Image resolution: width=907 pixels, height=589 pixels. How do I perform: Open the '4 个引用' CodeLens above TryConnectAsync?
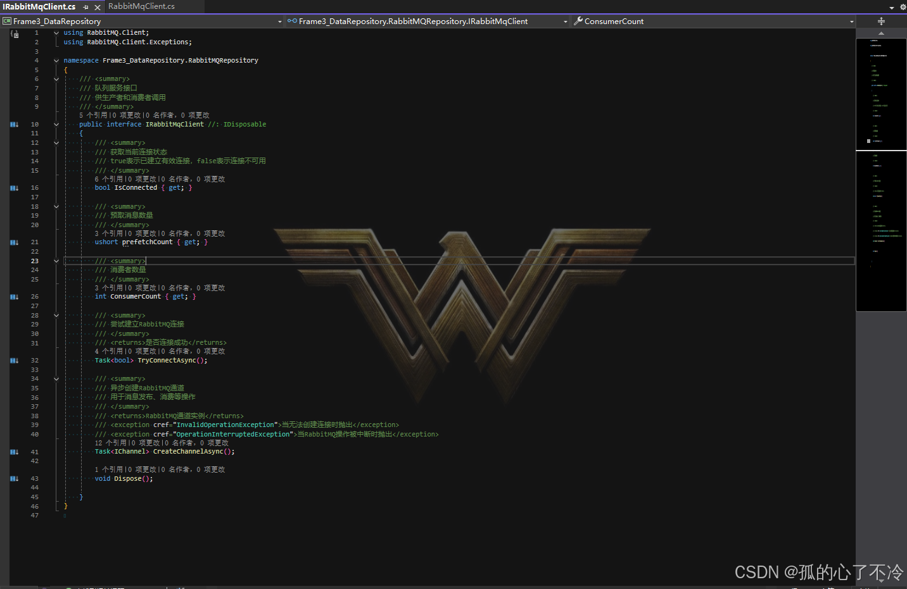click(109, 351)
